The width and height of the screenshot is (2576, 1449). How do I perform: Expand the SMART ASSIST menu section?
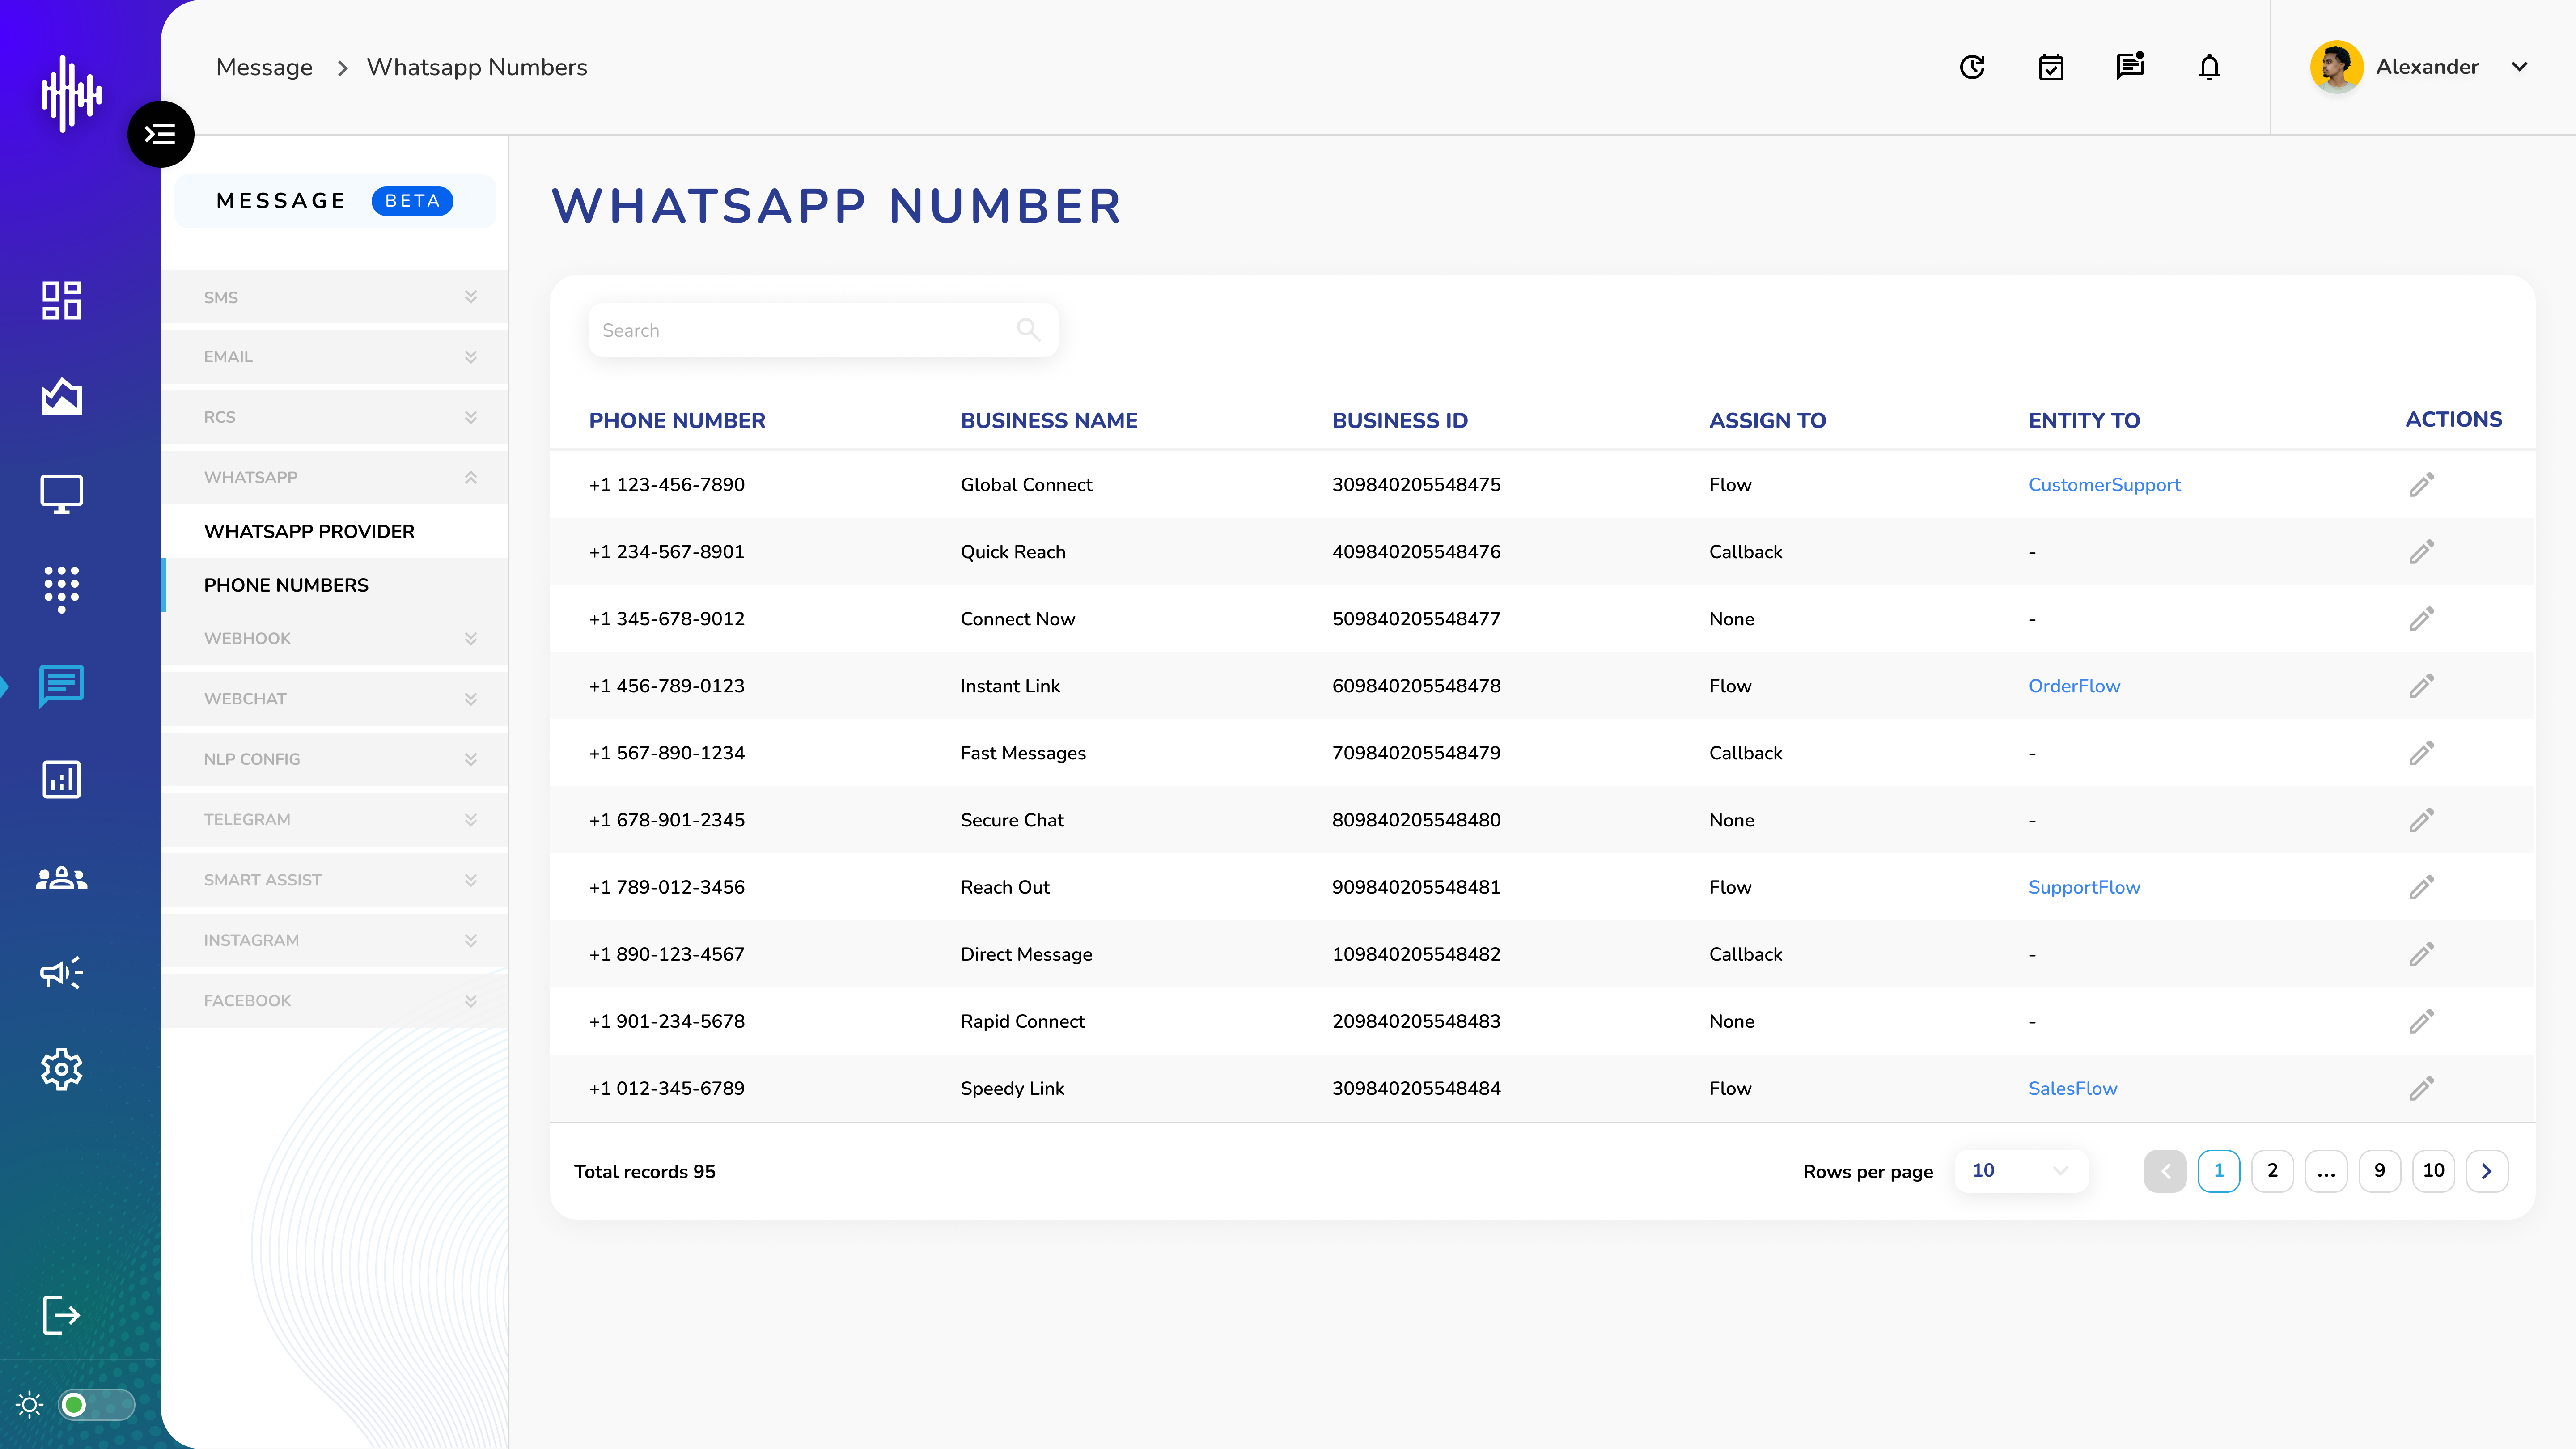335,880
